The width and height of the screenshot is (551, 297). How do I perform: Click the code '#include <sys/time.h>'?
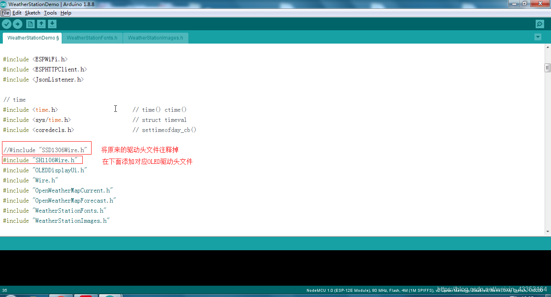pyautogui.click(x=37, y=120)
